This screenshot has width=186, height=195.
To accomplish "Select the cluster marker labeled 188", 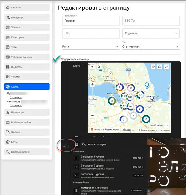I will pyautogui.click(x=130, y=97).
